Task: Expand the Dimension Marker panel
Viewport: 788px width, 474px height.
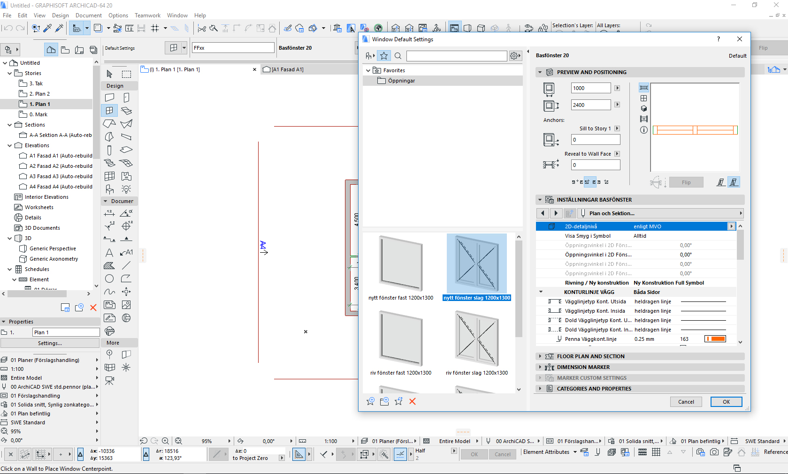Action: tap(540, 367)
